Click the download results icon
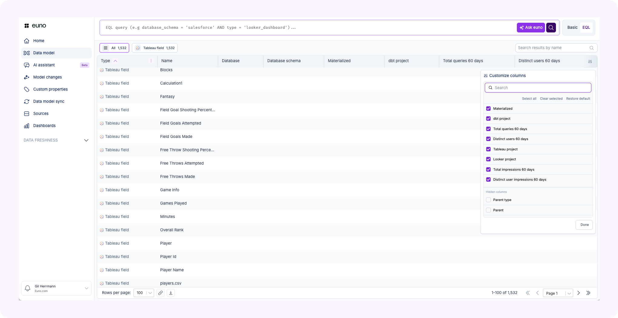This screenshot has width=618, height=318. [x=171, y=293]
